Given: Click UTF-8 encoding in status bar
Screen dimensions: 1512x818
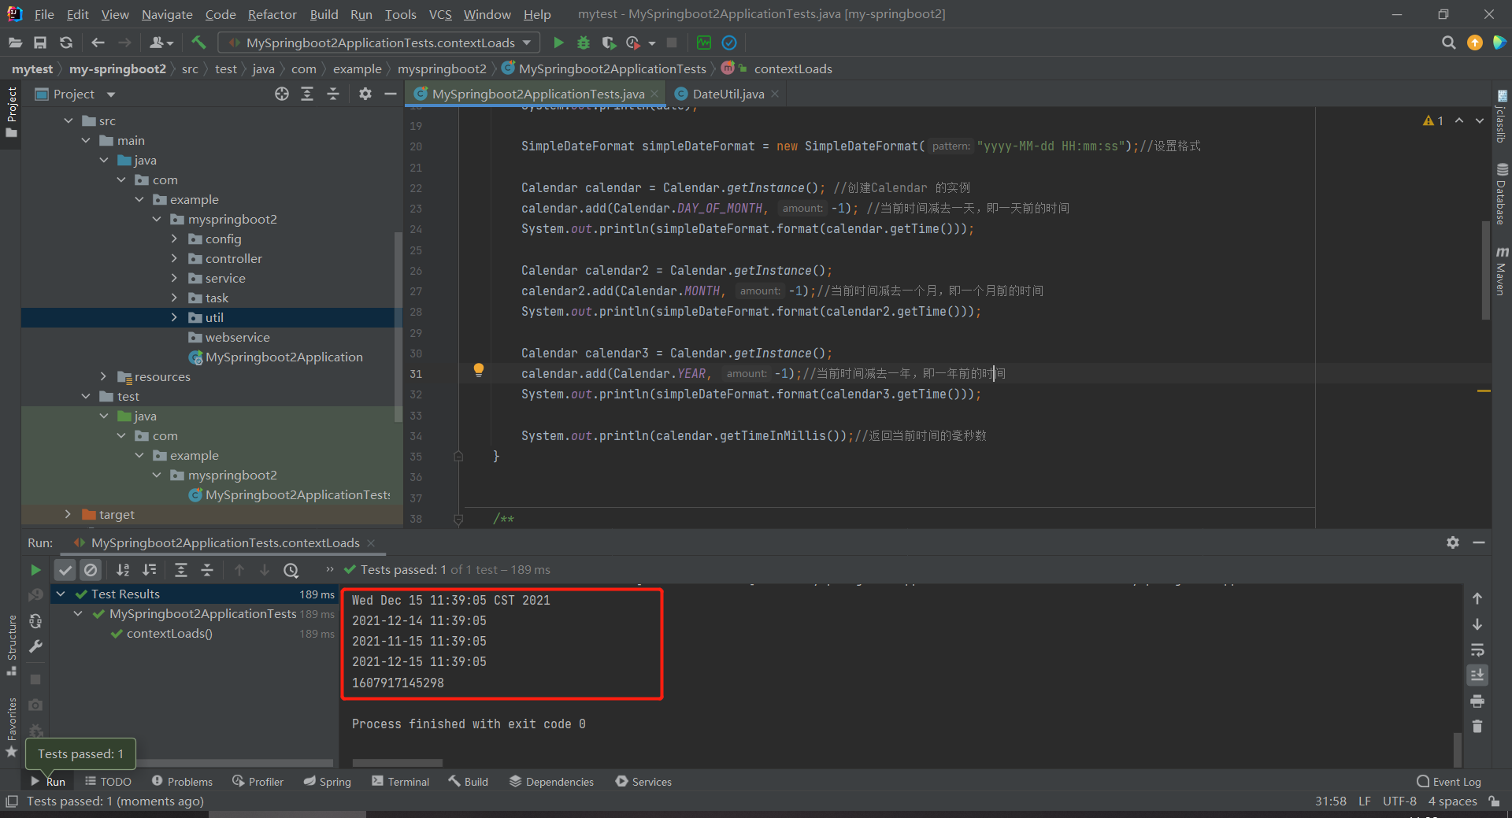Looking at the screenshot, I should pos(1399,801).
